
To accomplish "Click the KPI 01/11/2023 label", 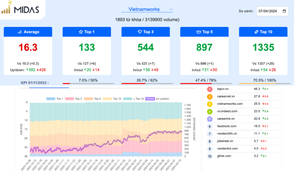I will tap(35, 83).
